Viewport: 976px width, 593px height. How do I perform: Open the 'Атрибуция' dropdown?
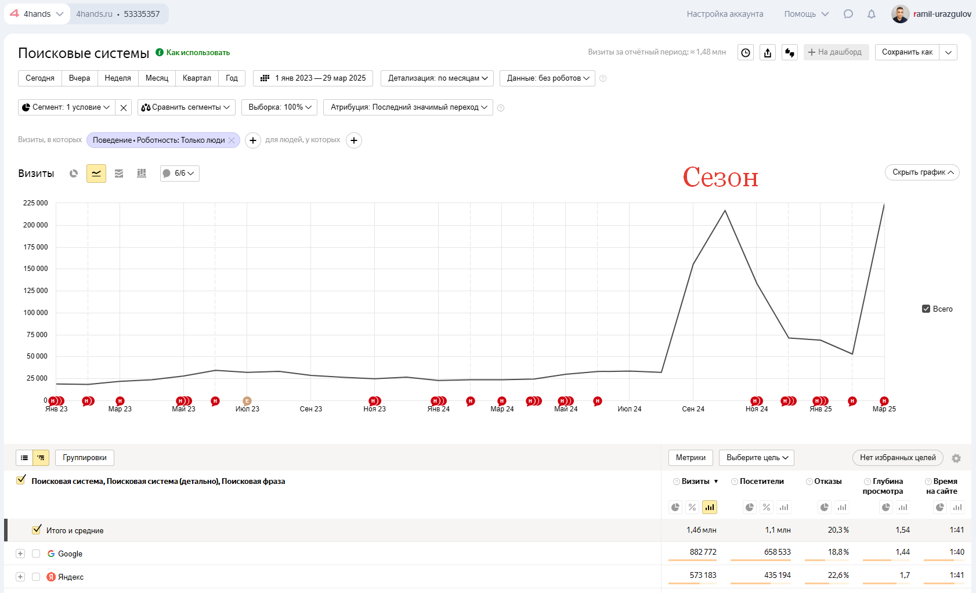pyautogui.click(x=408, y=107)
